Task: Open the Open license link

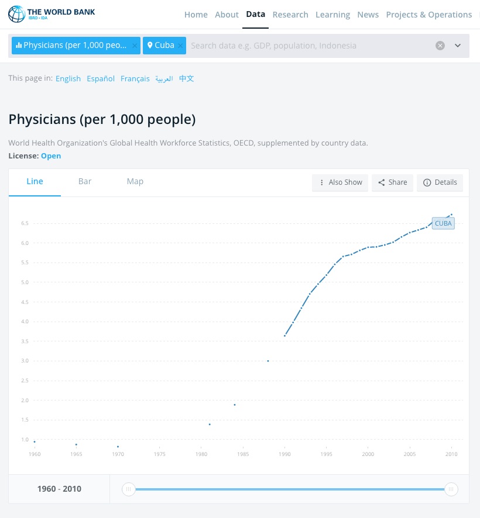Action: point(51,156)
